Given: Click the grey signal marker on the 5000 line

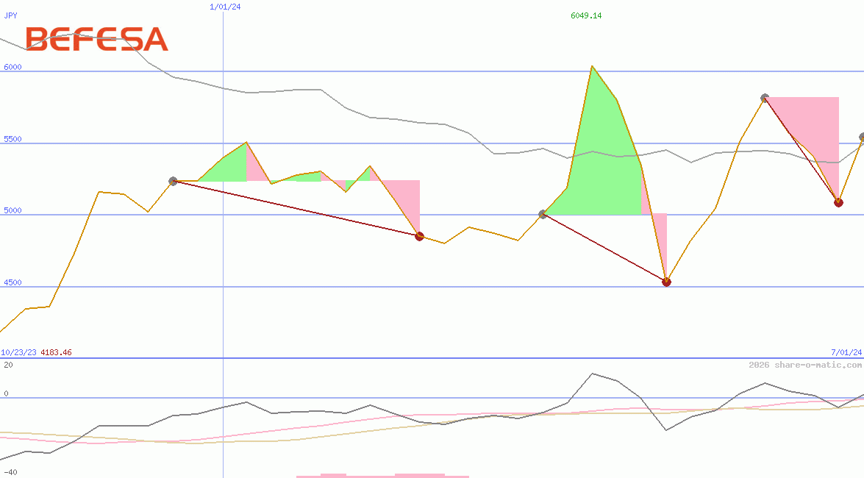Looking at the screenshot, I should click(543, 215).
